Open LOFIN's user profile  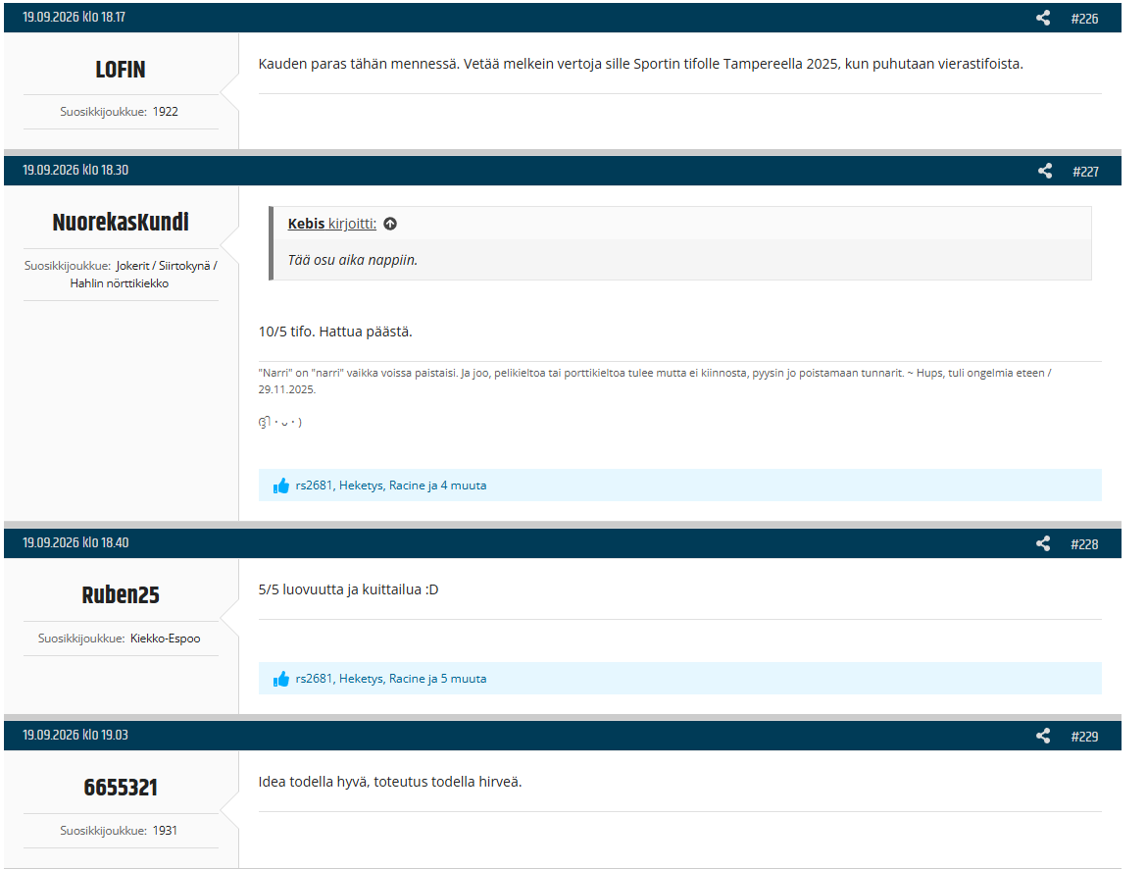pos(121,70)
